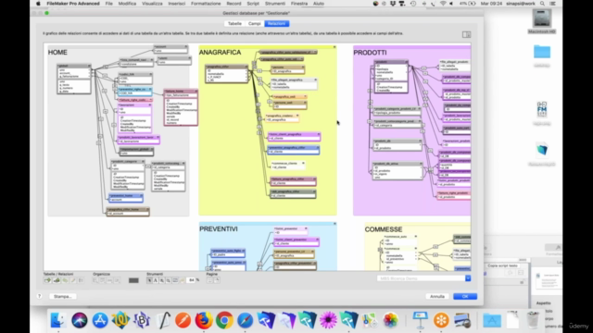Click the Stampa... button

62,296
